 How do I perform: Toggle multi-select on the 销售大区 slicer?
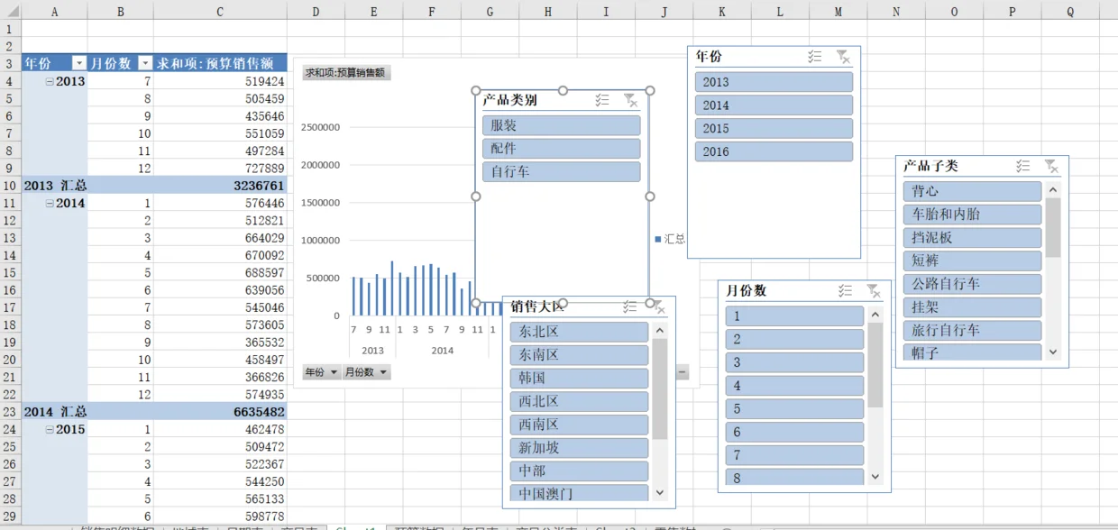(x=630, y=307)
